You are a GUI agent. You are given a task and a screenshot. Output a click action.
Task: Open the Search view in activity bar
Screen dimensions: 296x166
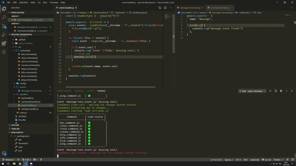point(4,18)
